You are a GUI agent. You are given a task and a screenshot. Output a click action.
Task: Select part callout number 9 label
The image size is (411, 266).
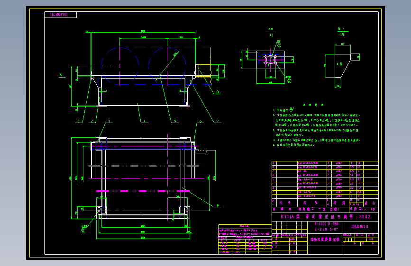218,206
